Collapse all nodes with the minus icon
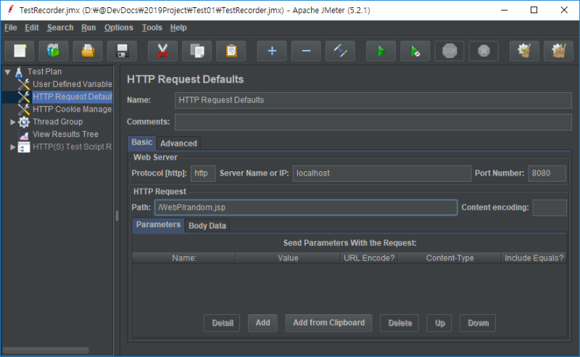This screenshot has height=357, width=580. [306, 51]
